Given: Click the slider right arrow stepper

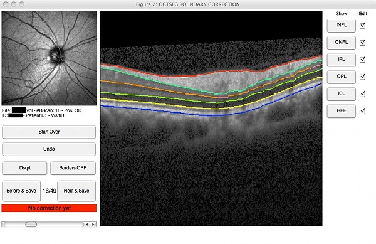Looking at the screenshot, I should tap(93, 225).
